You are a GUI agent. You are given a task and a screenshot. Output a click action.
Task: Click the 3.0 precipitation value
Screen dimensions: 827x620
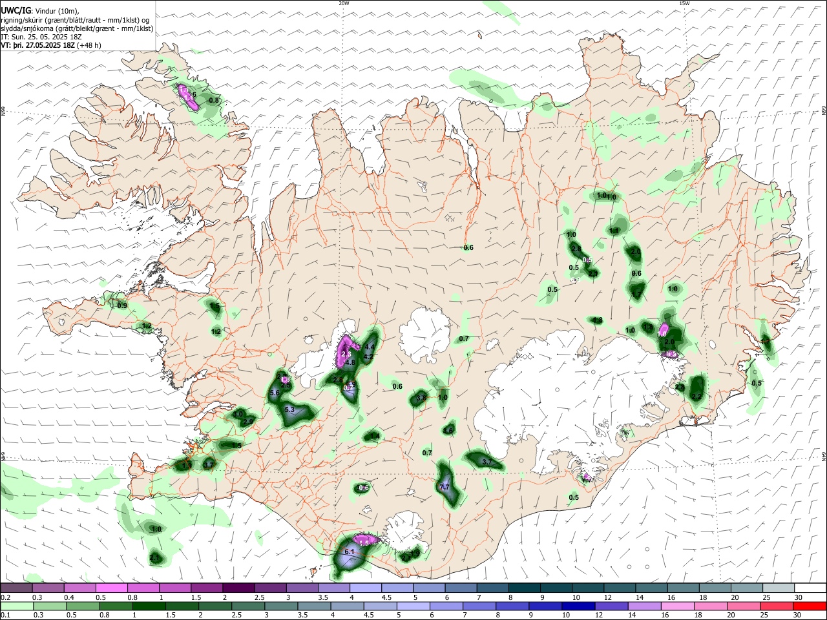[238, 414]
